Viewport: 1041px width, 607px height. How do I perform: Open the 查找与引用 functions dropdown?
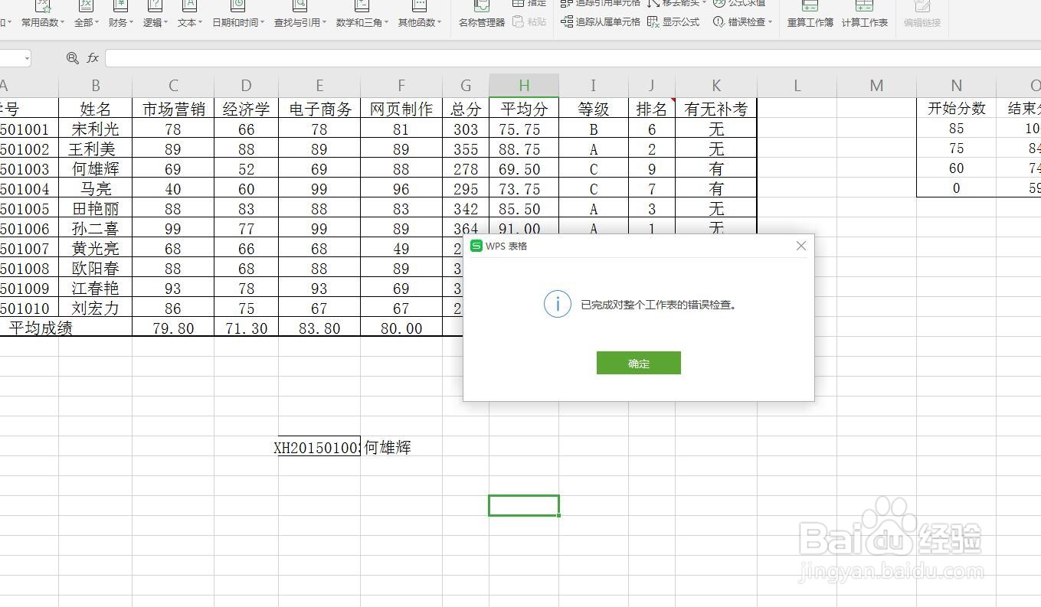click(300, 15)
